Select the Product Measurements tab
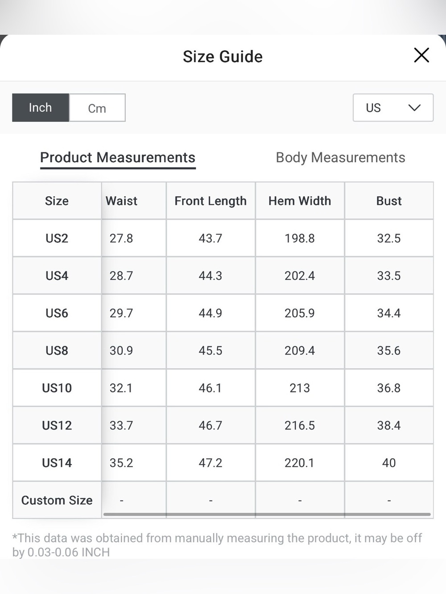446x594 pixels. coord(118,158)
